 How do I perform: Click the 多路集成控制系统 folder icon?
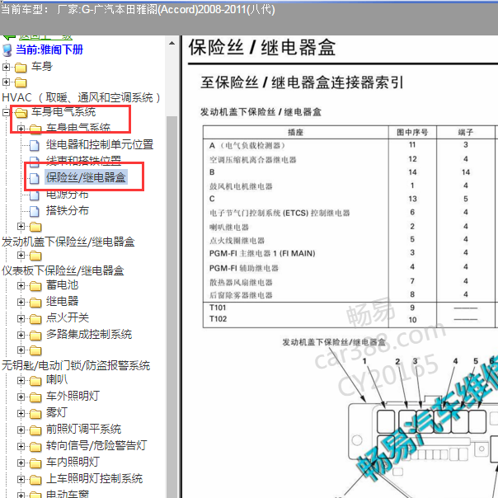(x=35, y=336)
